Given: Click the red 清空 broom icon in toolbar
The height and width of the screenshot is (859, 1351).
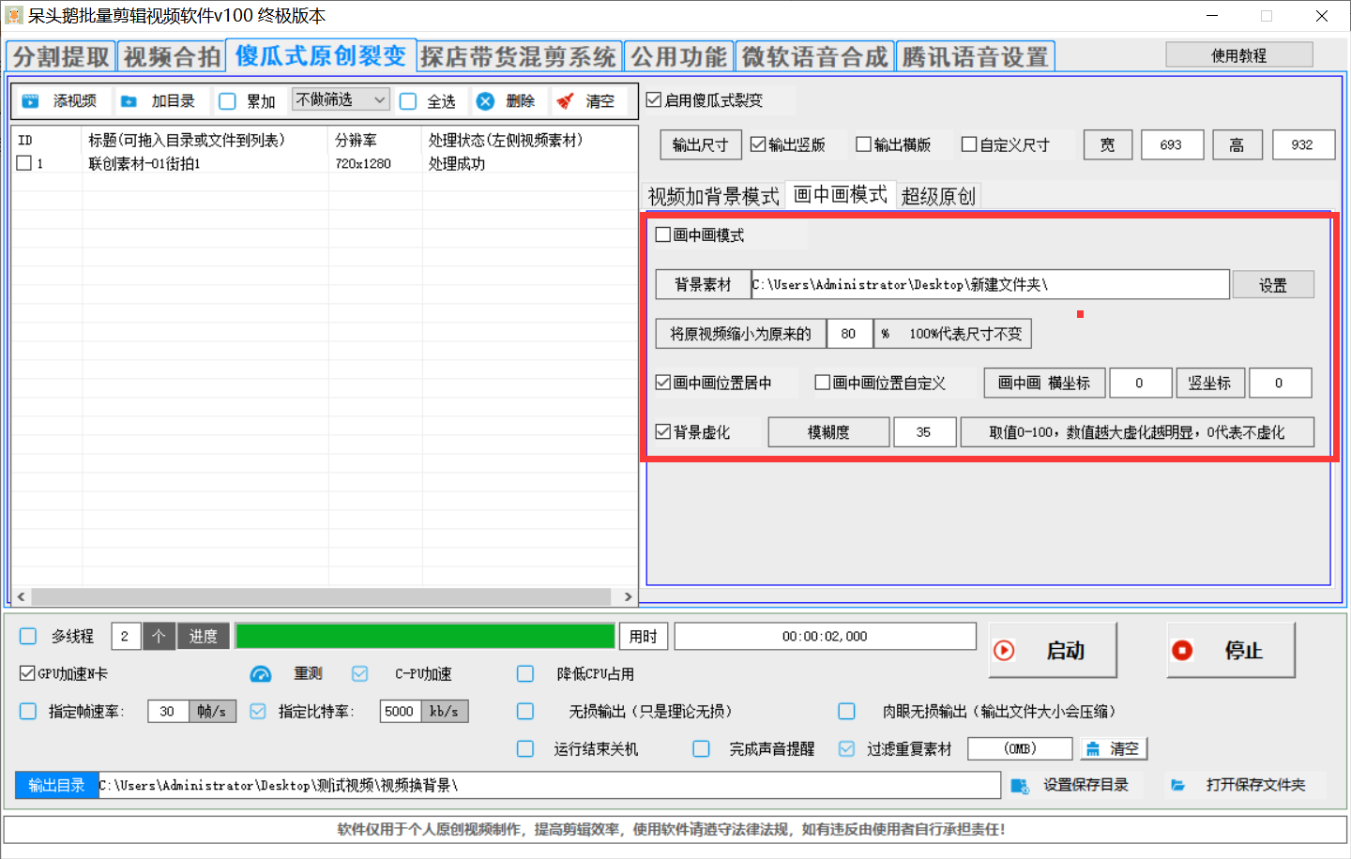Looking at the screenshot, I should click(565, 101).
